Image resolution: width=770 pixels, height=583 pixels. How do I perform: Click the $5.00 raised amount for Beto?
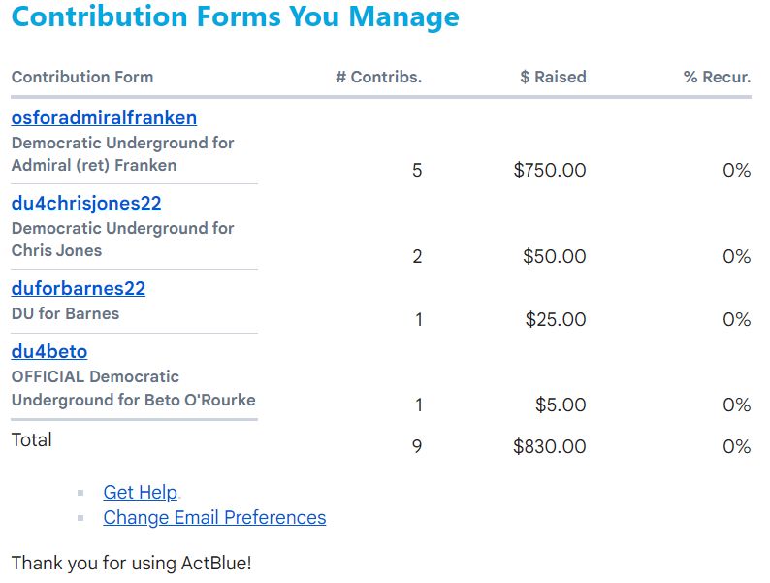[x=561, y=405]
